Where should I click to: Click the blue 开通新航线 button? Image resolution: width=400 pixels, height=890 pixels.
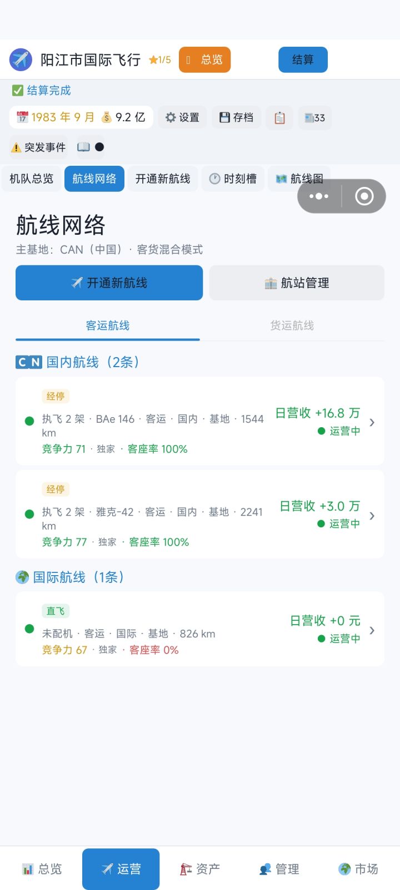coord(109,283)
